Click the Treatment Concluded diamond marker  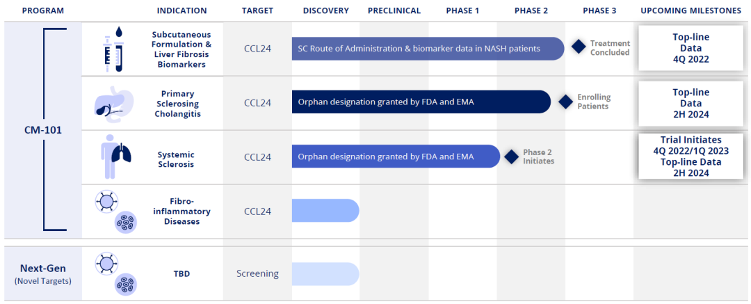click(x=579, y=47)
